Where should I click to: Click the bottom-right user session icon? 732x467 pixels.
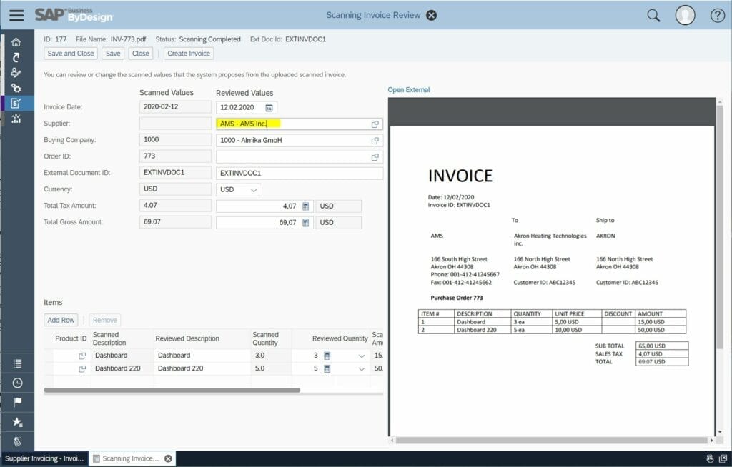pos(710,458)
